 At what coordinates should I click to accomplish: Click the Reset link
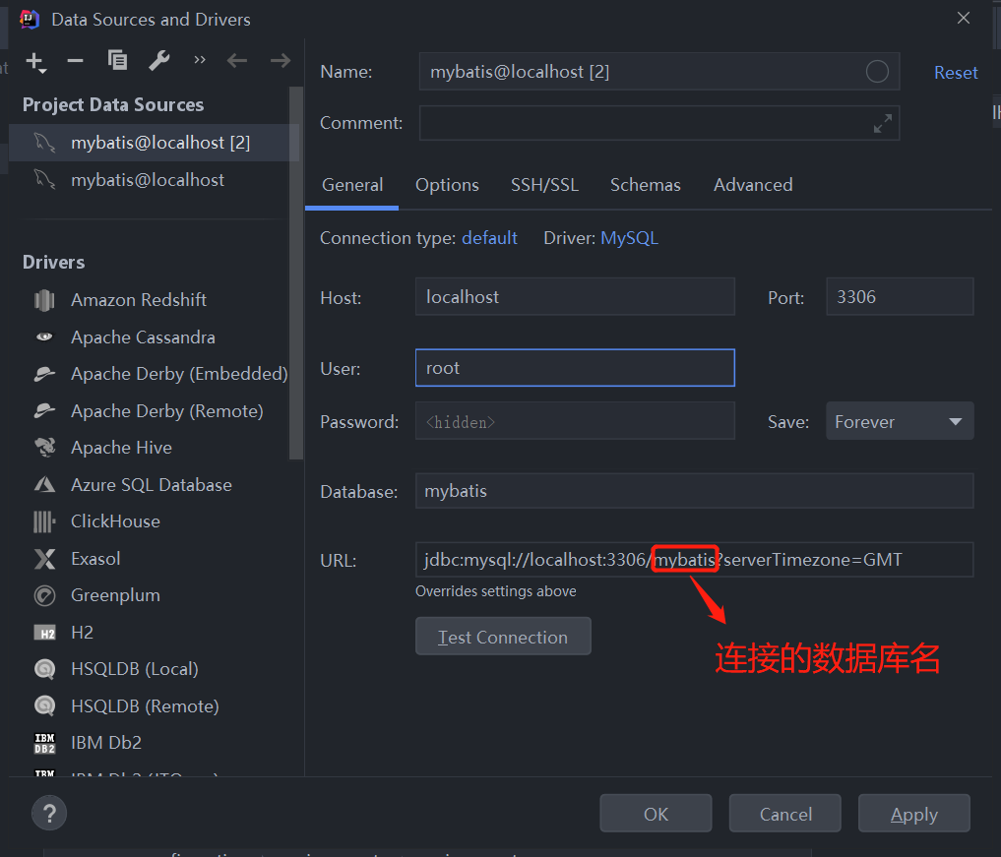point(956,73)
